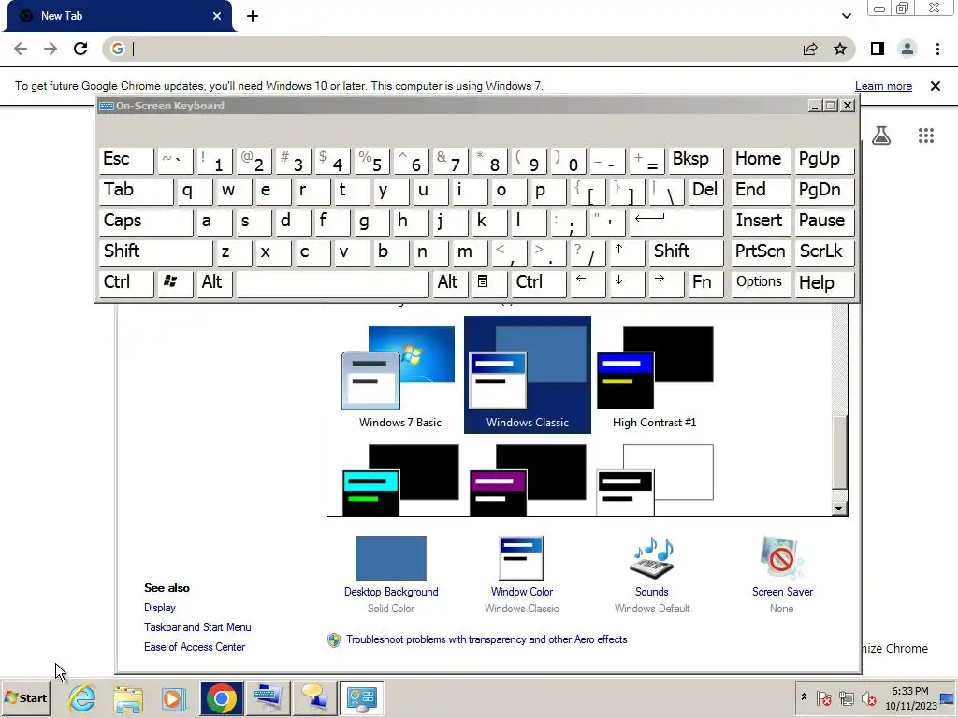The width and height of the screenshot is (958, 718).
Task: Open Window Color settings
Action: click(521, 575)
